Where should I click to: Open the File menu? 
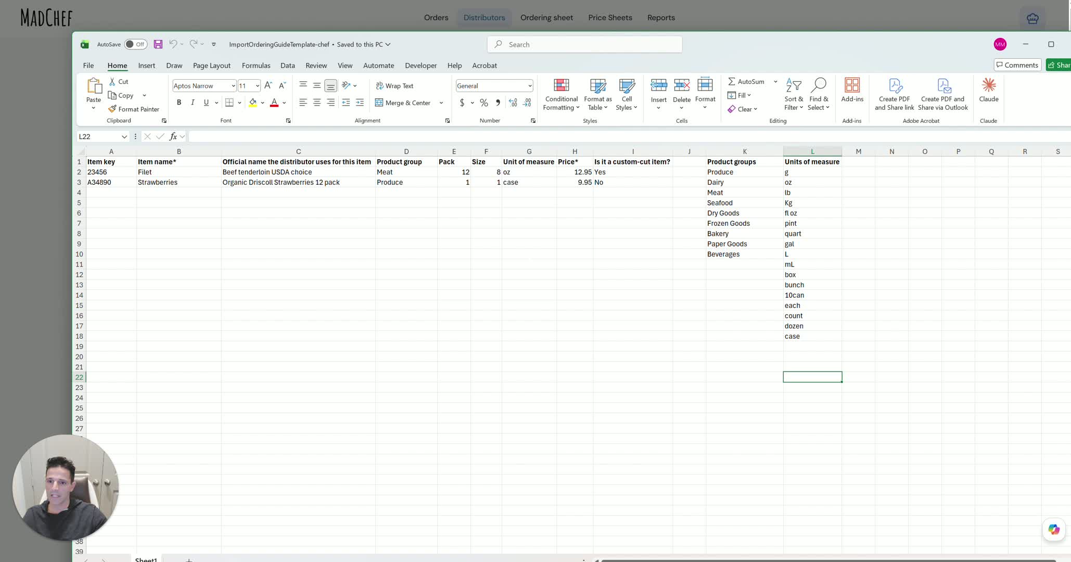tap(88, 66)
